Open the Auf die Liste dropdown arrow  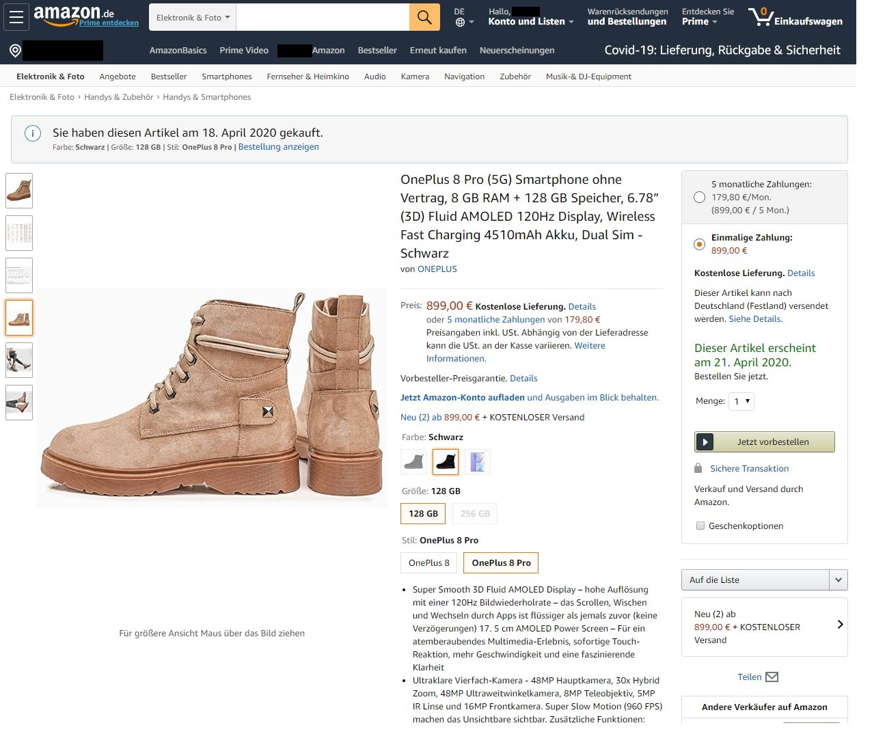(x=839, y=580)
